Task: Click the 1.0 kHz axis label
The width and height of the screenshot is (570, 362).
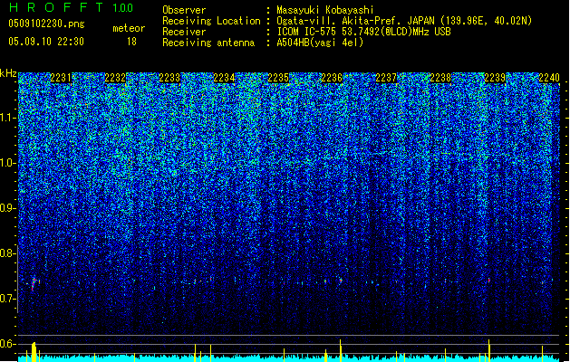Action: (x=7, y=163)
